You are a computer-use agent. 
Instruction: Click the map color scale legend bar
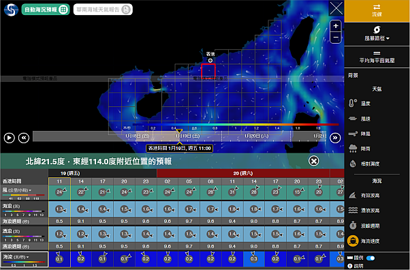pyautogui.click(x=236, y=125)
